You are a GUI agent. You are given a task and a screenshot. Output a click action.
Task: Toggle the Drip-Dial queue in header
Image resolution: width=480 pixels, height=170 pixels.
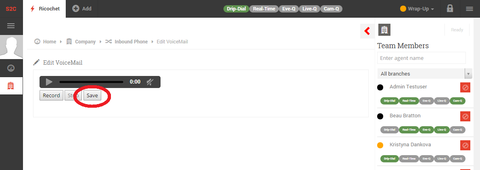[x=236, y=9]
